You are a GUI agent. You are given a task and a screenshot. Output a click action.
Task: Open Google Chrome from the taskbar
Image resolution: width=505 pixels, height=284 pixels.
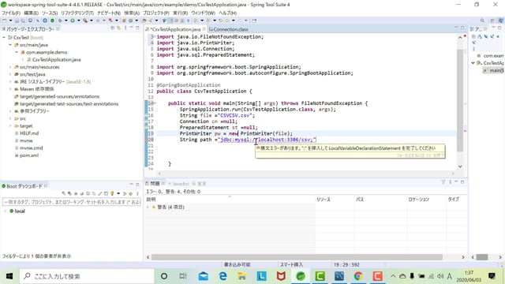pos(358,276)
